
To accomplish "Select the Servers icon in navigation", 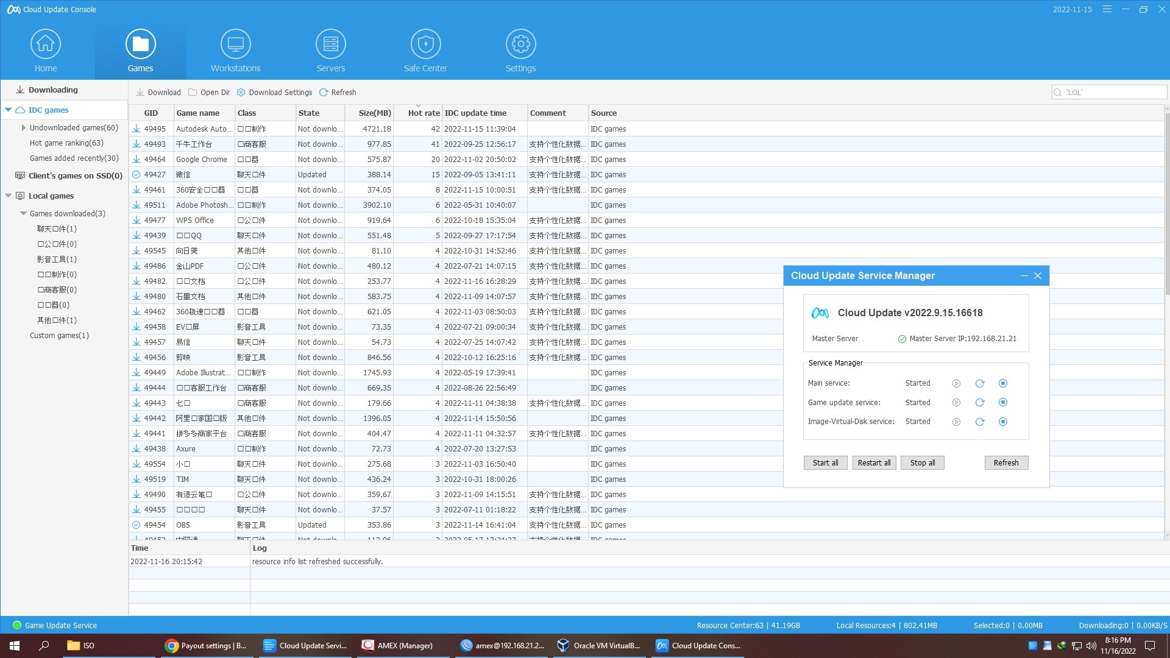I will pos(331,44).
